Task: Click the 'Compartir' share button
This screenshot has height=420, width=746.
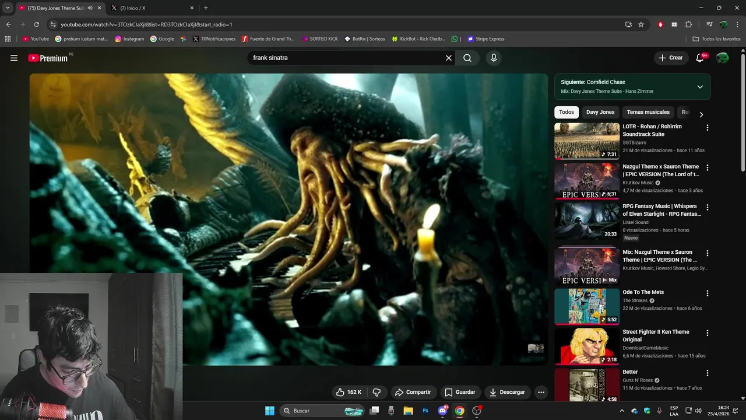Action: pos(412,392)
